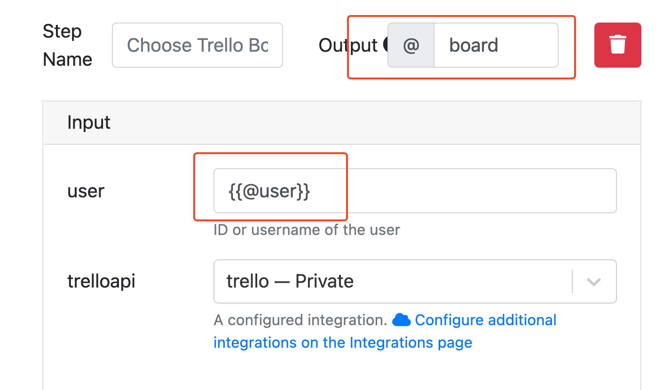Image resolution: width=663 pixels, height=390 pixels.
Task: Open the "trello — Private" integration selector
Action: [x=414, y=281]
